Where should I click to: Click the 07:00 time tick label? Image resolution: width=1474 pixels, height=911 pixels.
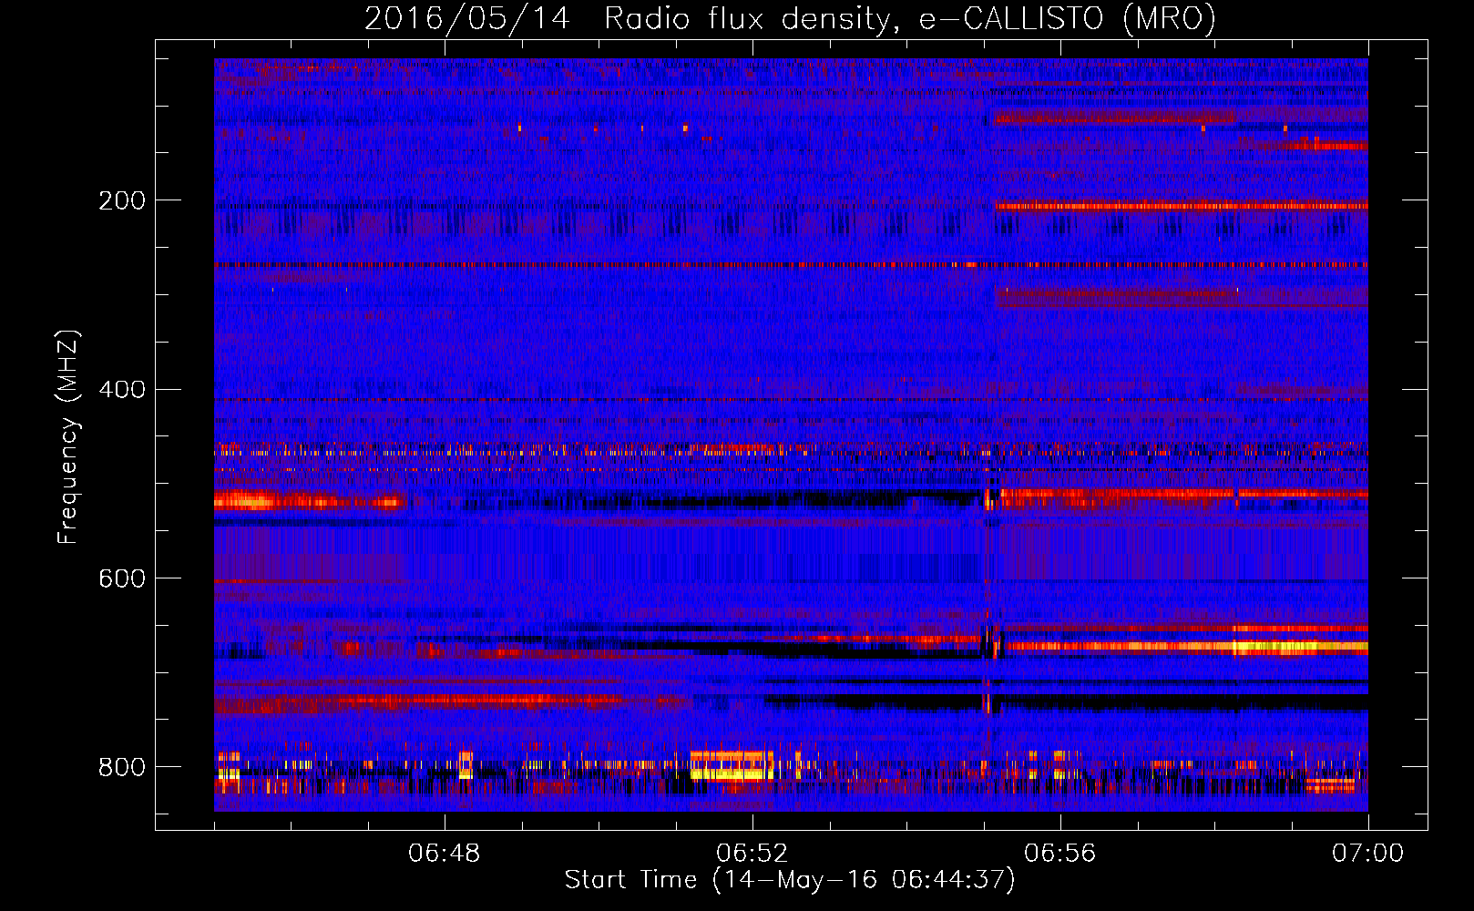pyautogui.click(x=1368, y=854)
